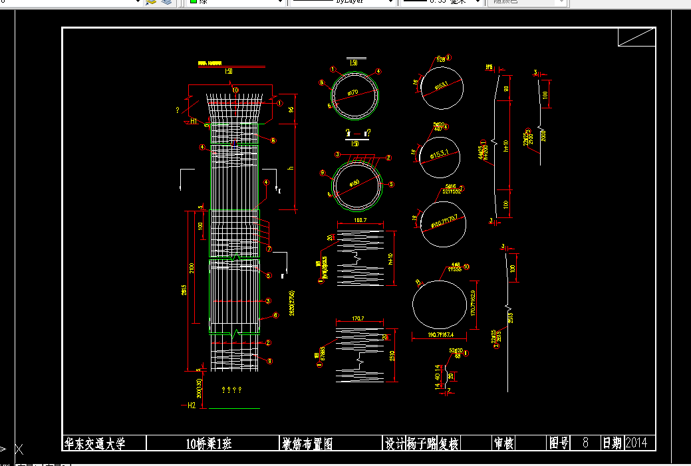
Task: Click the 180.7/167.4 dimension under the ellipse
Action: click(441, 335)
